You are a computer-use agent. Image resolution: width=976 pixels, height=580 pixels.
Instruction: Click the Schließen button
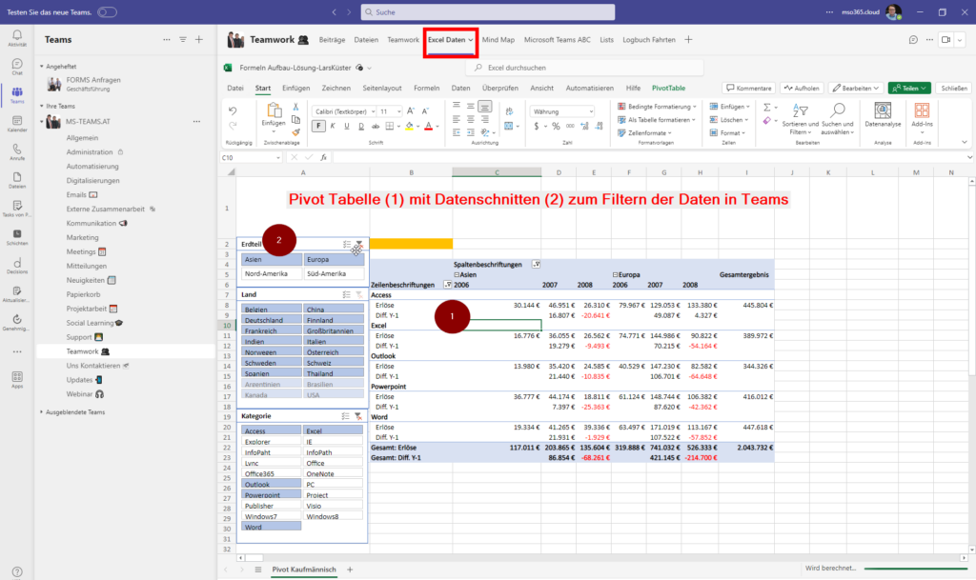[953, 89]
